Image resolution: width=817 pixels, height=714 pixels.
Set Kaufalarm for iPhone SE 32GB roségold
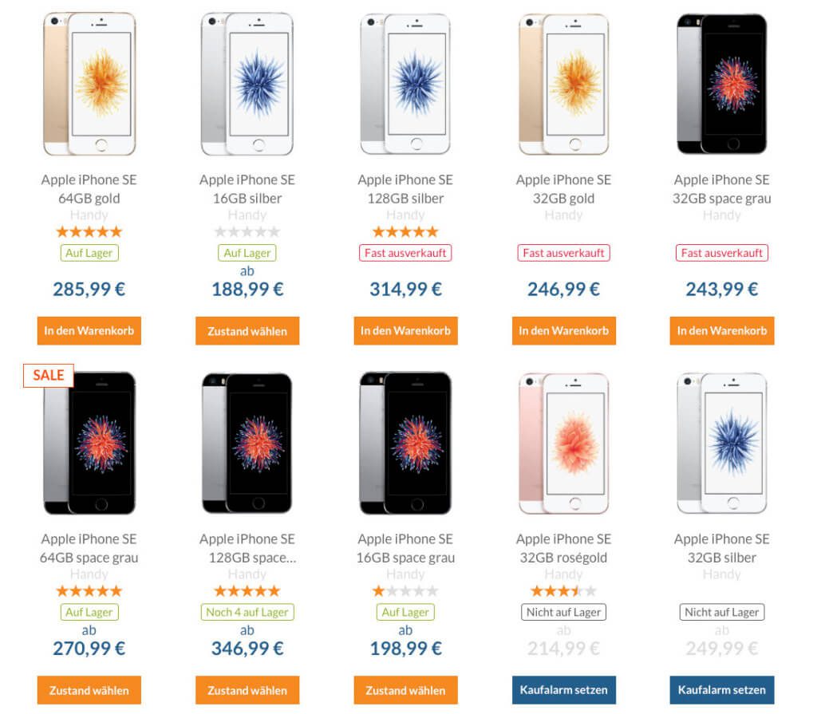(x=564, y=690)
